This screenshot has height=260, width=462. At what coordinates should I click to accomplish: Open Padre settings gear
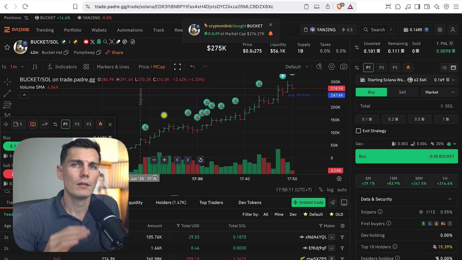pyautogui.click(x=440, y=30)
